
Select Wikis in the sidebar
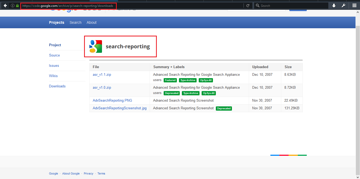(x=53, y=76)
